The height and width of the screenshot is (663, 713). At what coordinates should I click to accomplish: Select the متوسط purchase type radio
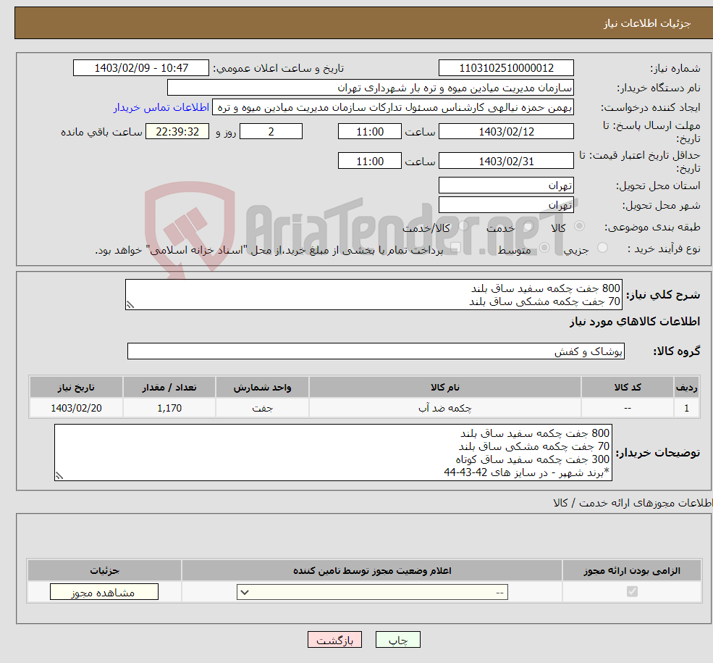click(544, 248)
